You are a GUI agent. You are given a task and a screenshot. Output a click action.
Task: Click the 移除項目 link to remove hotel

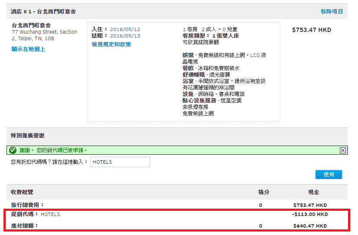tap(332, 12)
